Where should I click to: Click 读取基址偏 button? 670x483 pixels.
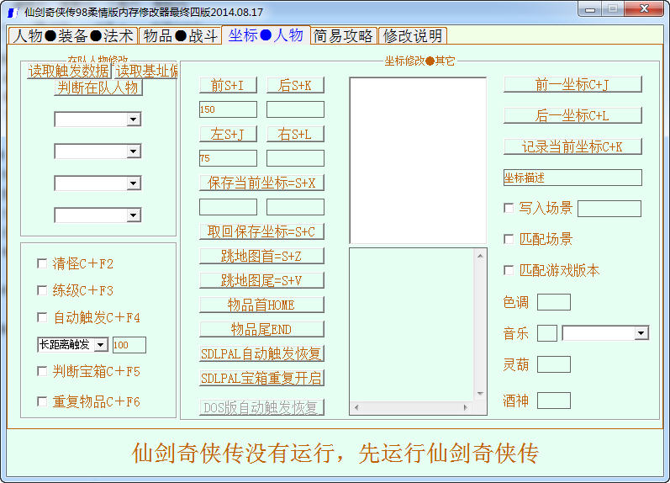[145, 71]
